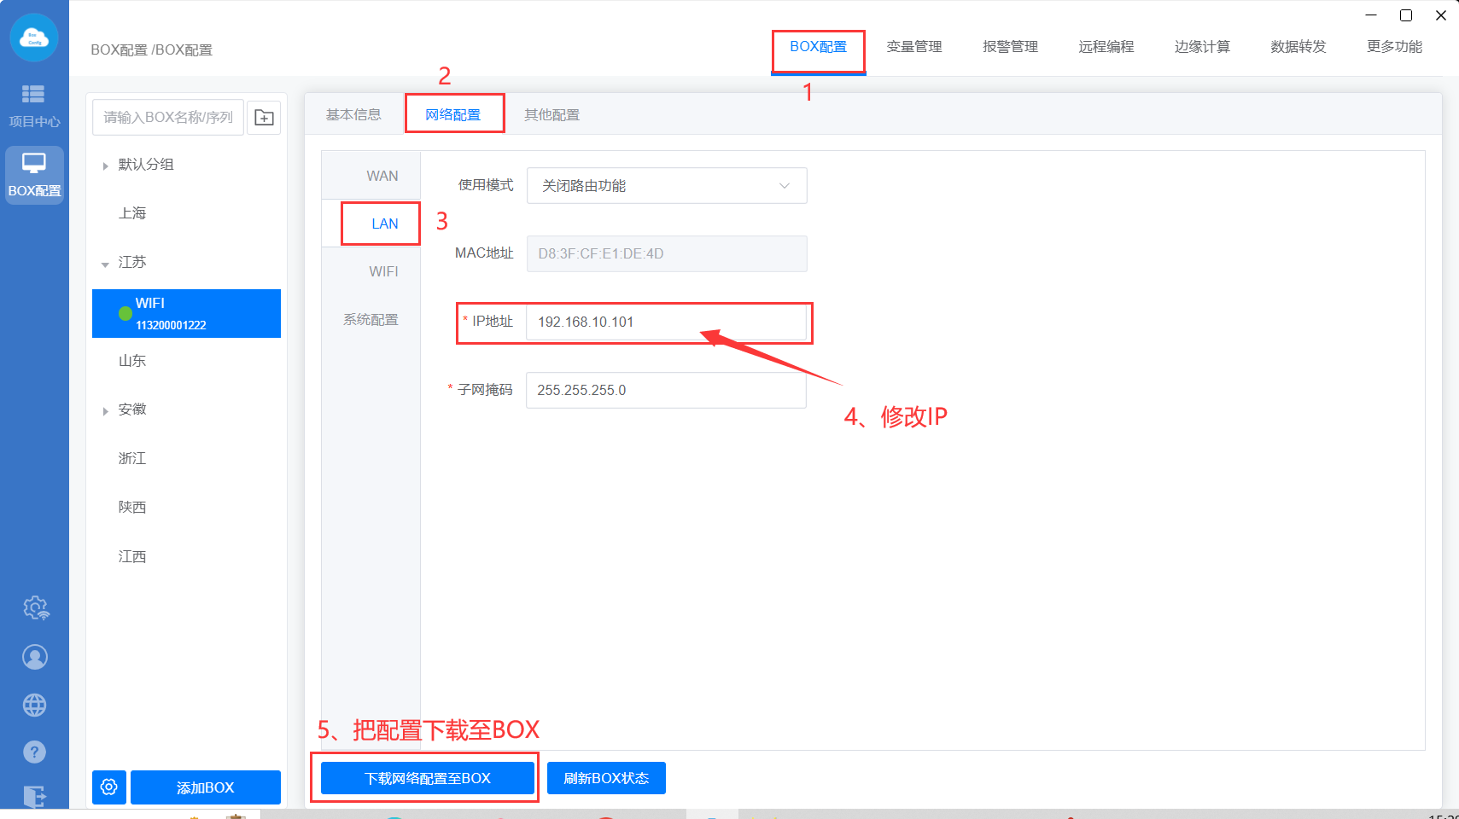Expand the 安徽 group

point(105,411)
